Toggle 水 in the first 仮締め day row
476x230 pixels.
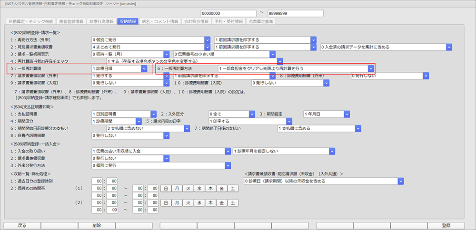tap(199, 189)
